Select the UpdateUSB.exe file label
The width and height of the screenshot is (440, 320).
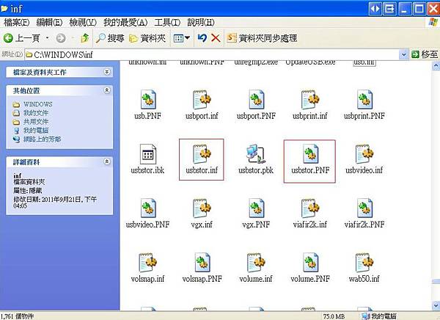(310, 62)
